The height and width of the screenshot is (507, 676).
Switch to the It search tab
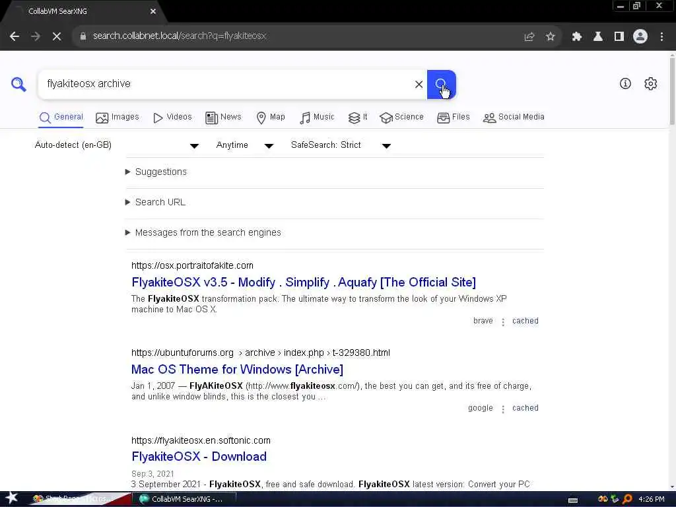(x=358, y=118)
